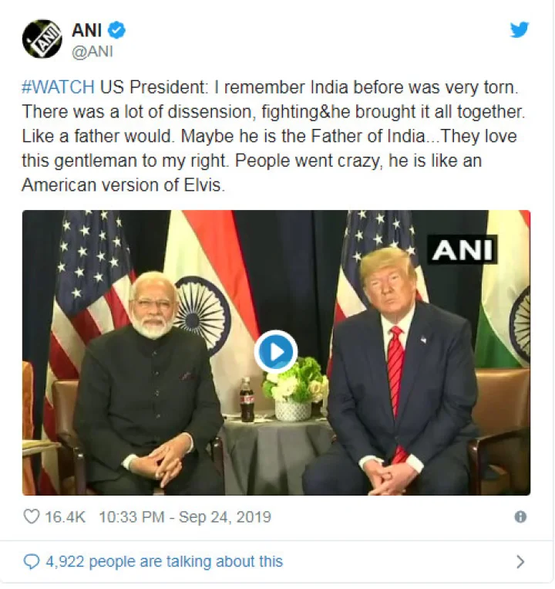Open the ANI profile avatar
555x589 pixels.
click(x=42, y=39)
